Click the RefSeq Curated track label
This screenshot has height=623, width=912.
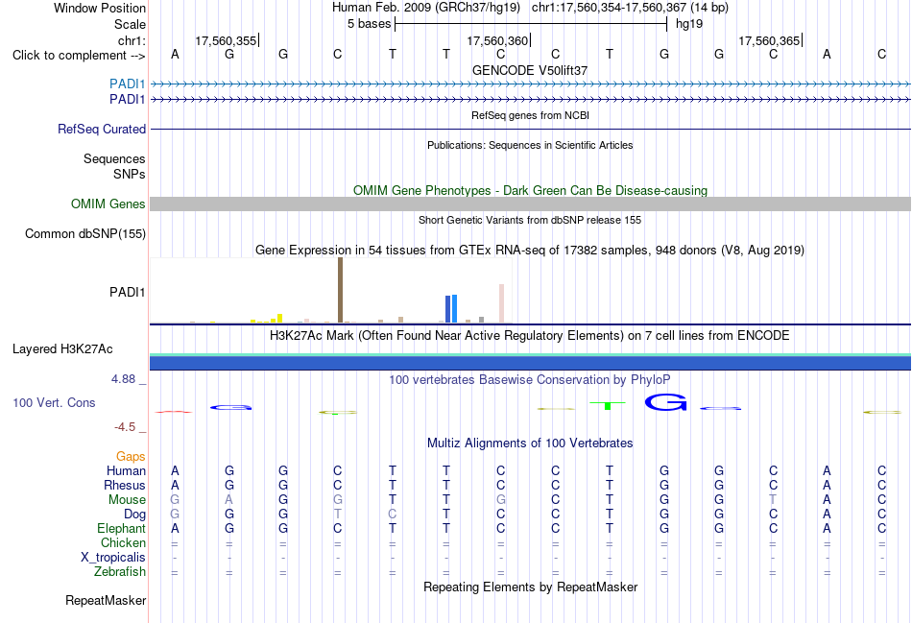click(x=101, y=130)
